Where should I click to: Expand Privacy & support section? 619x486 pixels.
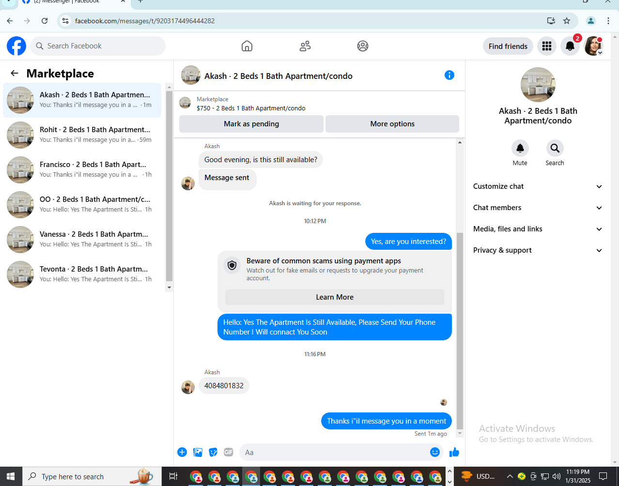pyautogui.click(x=538, y=250)
